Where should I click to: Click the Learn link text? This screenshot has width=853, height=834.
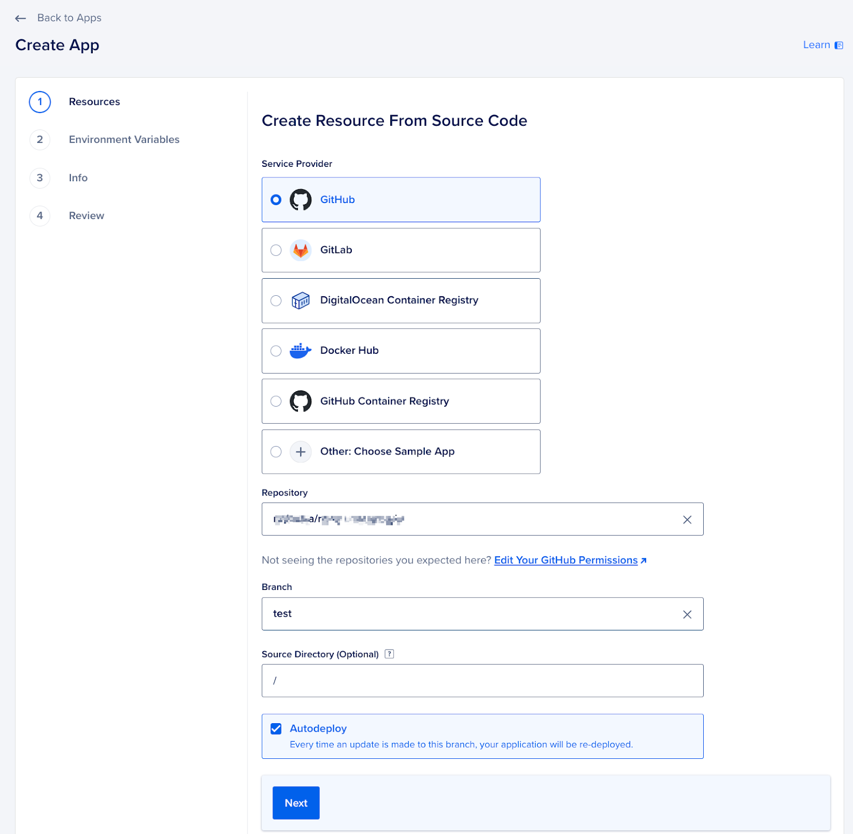coord(816,45)
